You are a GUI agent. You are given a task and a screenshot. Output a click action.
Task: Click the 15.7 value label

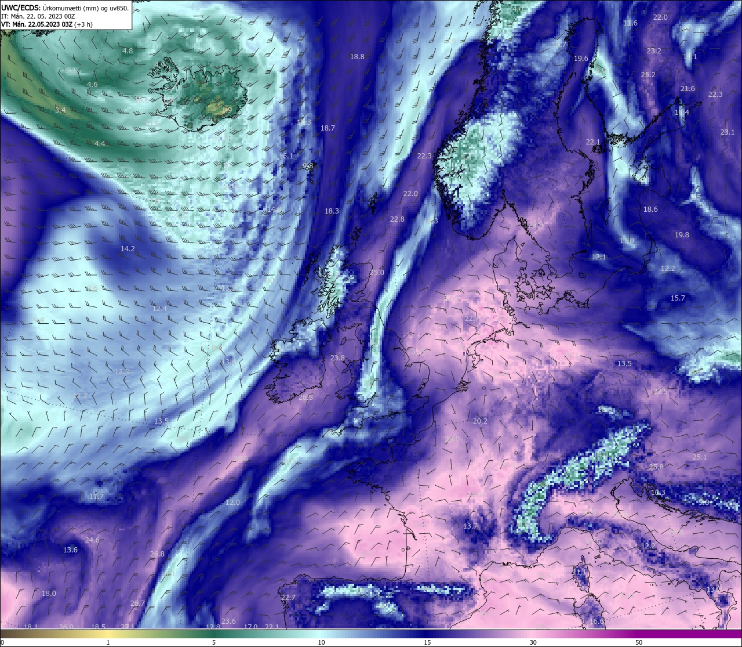pyautogui.click(x=678, y=298)
